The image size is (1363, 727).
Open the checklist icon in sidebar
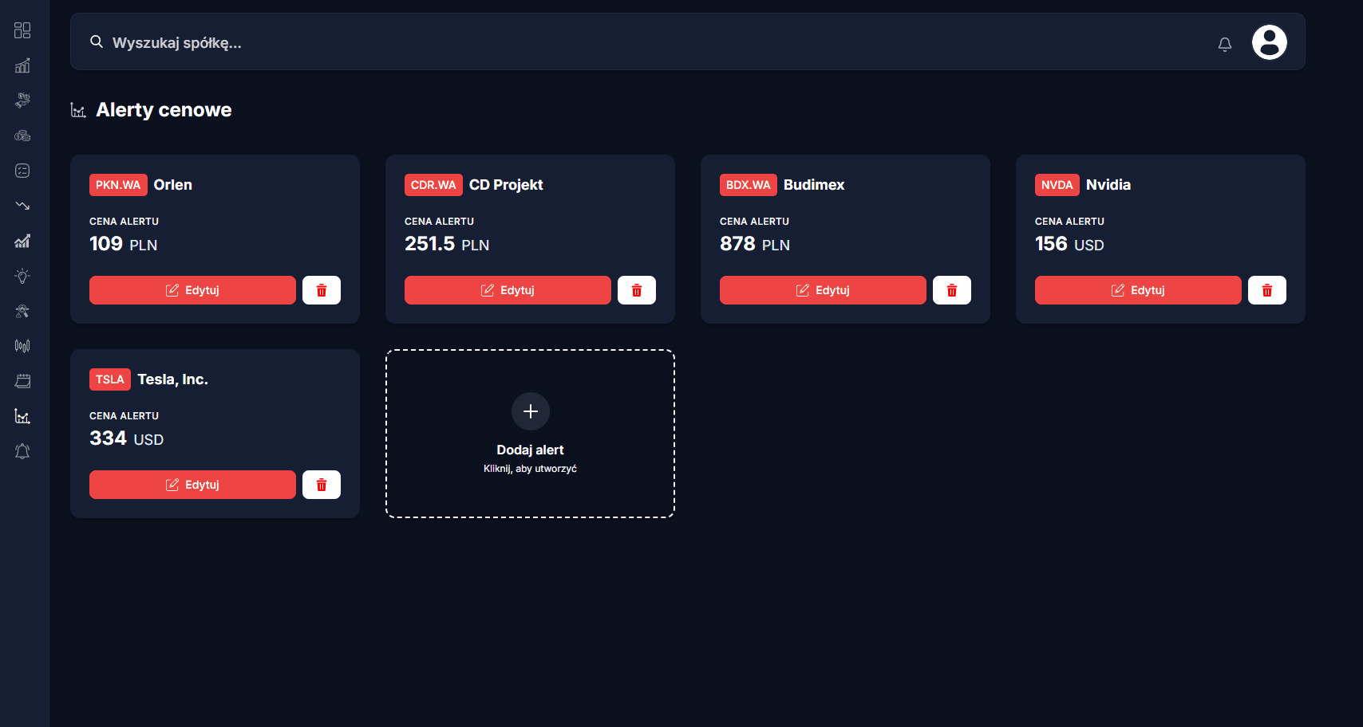[x=22, y=171]
